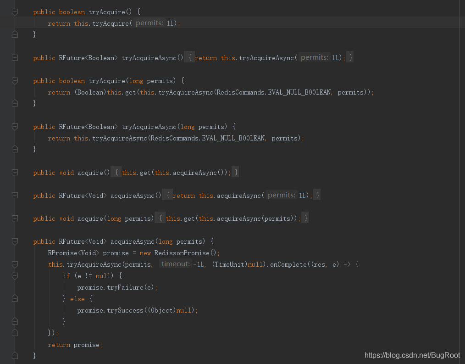This screenshot has width=465, height=364.
Task: Collapse tryAcquireAsync(long permits) method in gutter
Action: click(15, 127)
